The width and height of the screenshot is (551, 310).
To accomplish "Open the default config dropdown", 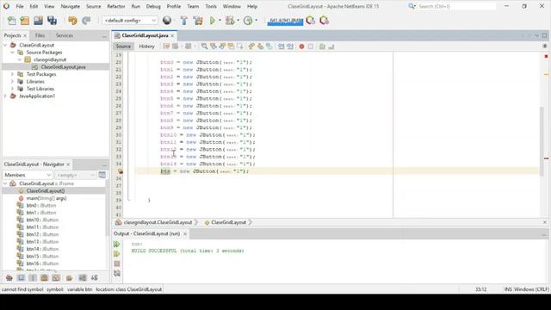I will [x=130, y=21].
